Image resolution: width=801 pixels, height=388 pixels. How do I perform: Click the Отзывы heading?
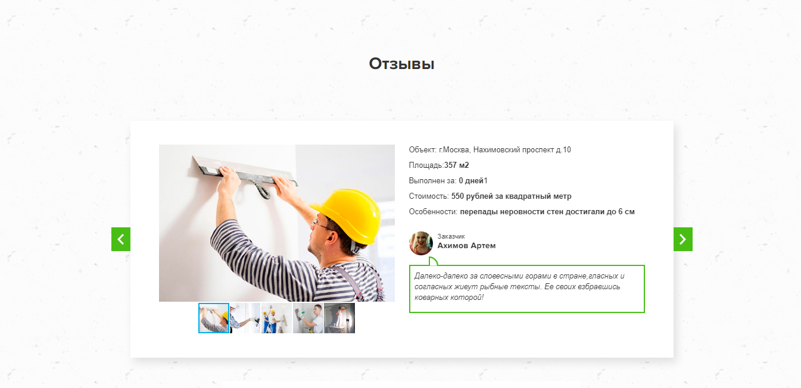tap(401, 64)
